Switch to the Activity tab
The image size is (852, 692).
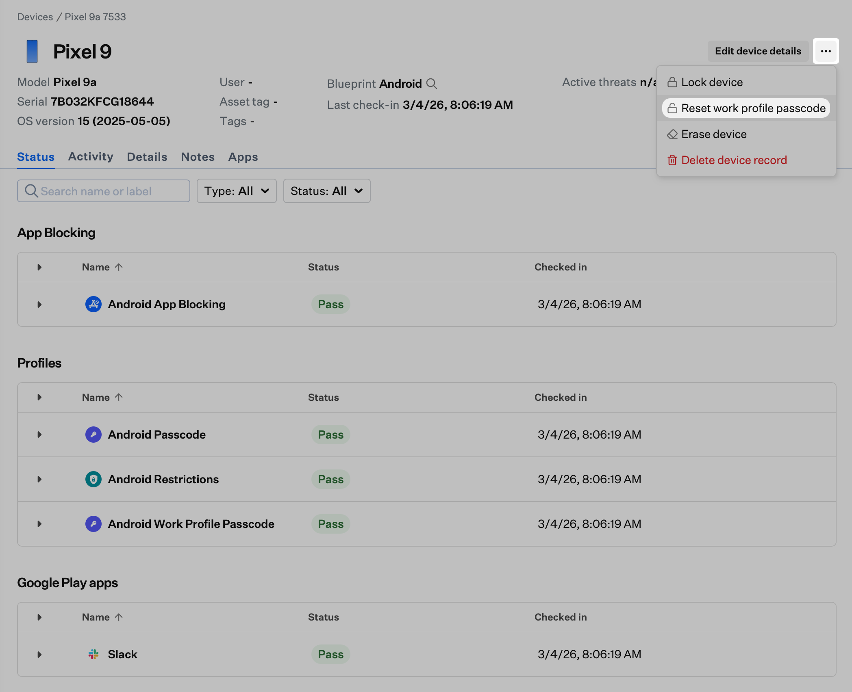(x=91, y=157)
